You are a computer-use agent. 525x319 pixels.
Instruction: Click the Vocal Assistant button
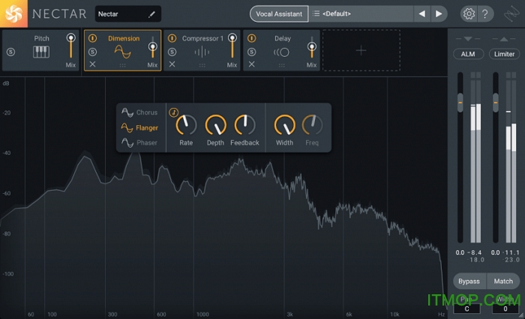pos(277,13)
